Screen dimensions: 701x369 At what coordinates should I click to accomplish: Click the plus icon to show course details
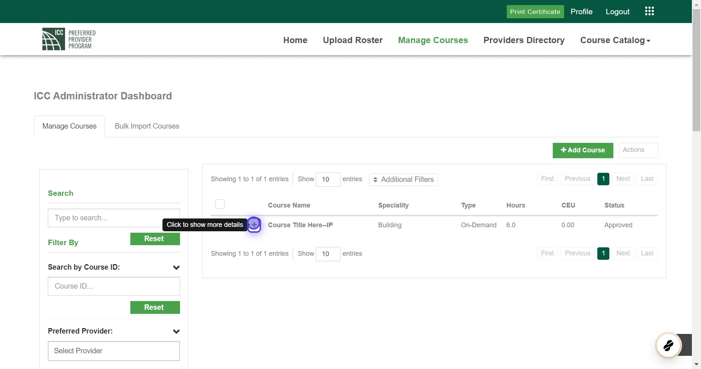click(254, 225)
